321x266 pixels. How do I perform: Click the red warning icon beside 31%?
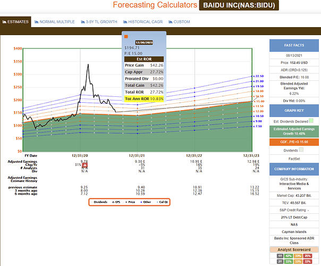tap(85, 165)
